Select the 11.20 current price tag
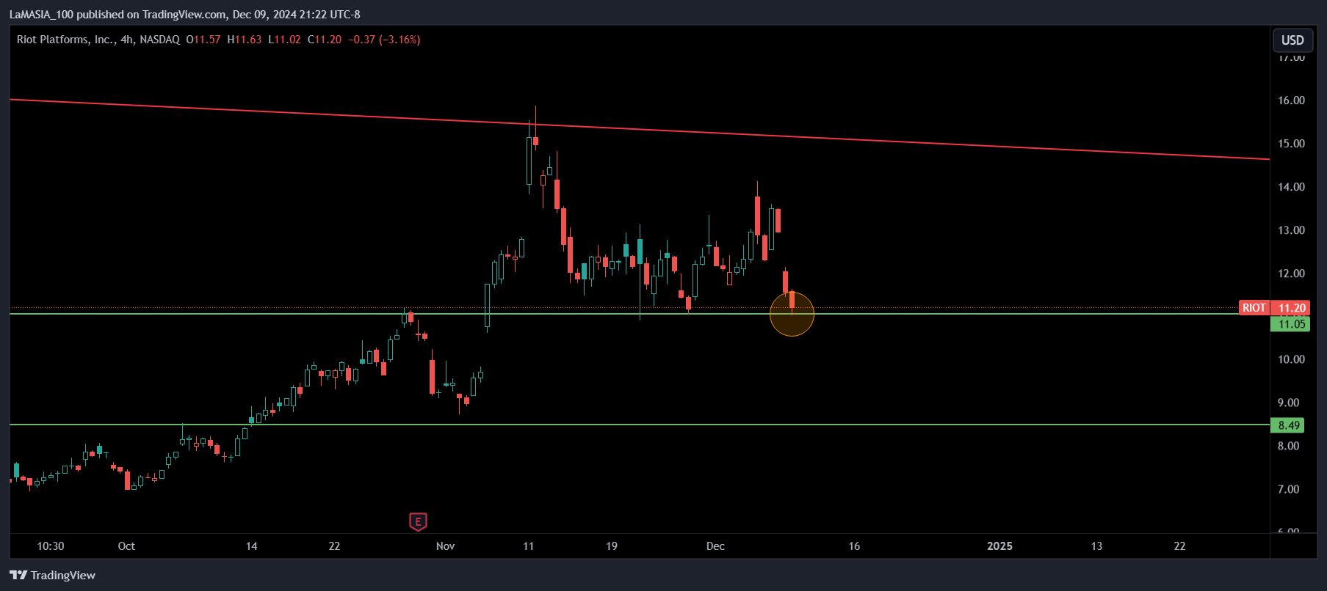This screenshot has height=591, width=1327. tap(1292, 308)
